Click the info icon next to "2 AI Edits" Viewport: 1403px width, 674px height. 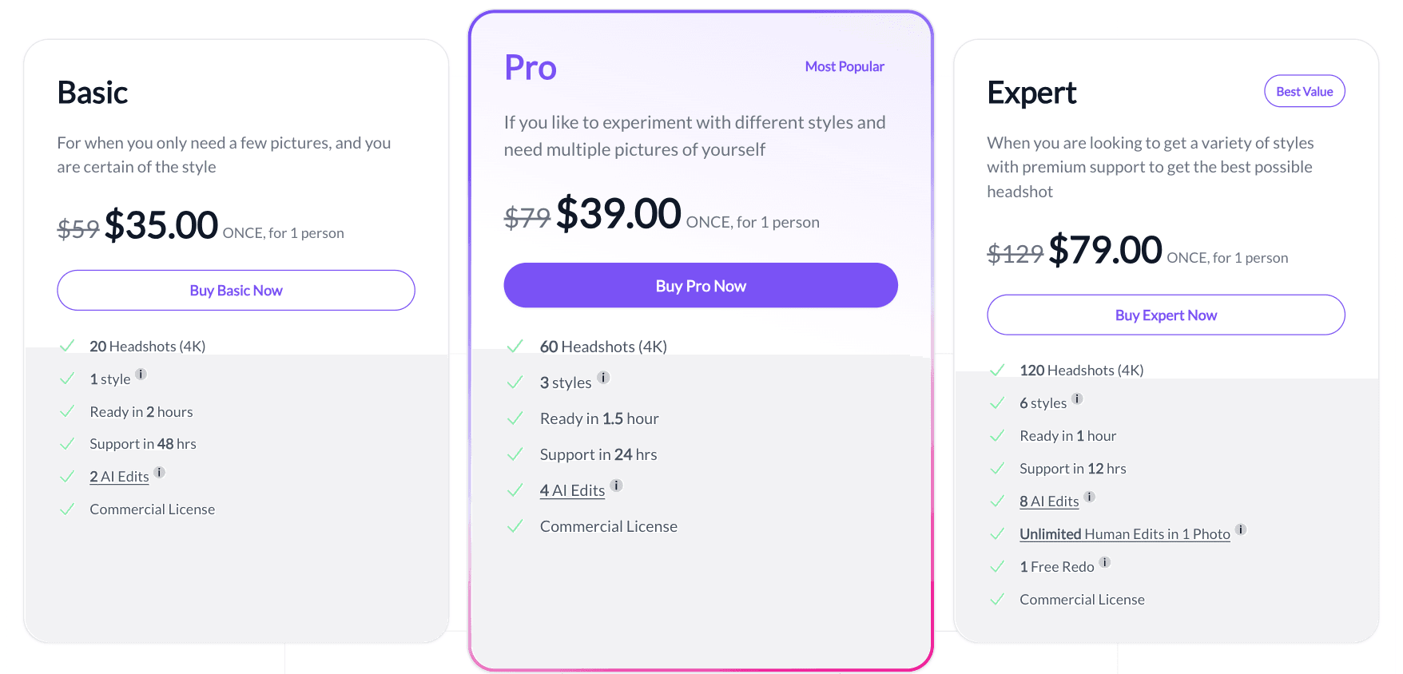[x=159, y=472]
